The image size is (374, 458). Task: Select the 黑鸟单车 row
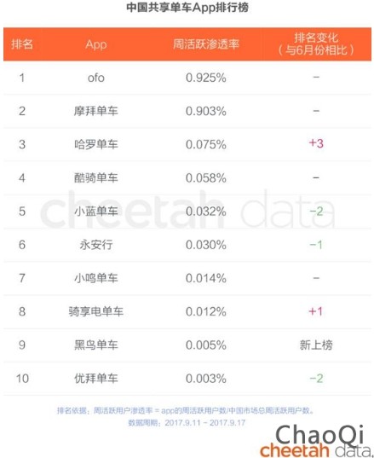[187, 345]
